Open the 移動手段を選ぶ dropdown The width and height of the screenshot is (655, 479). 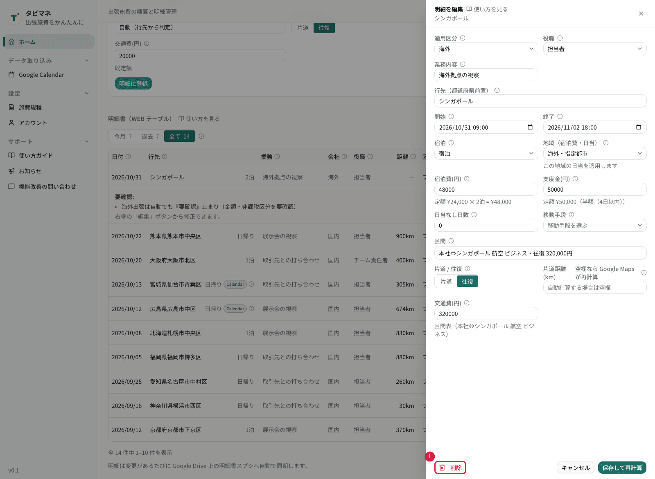(595, 225)
